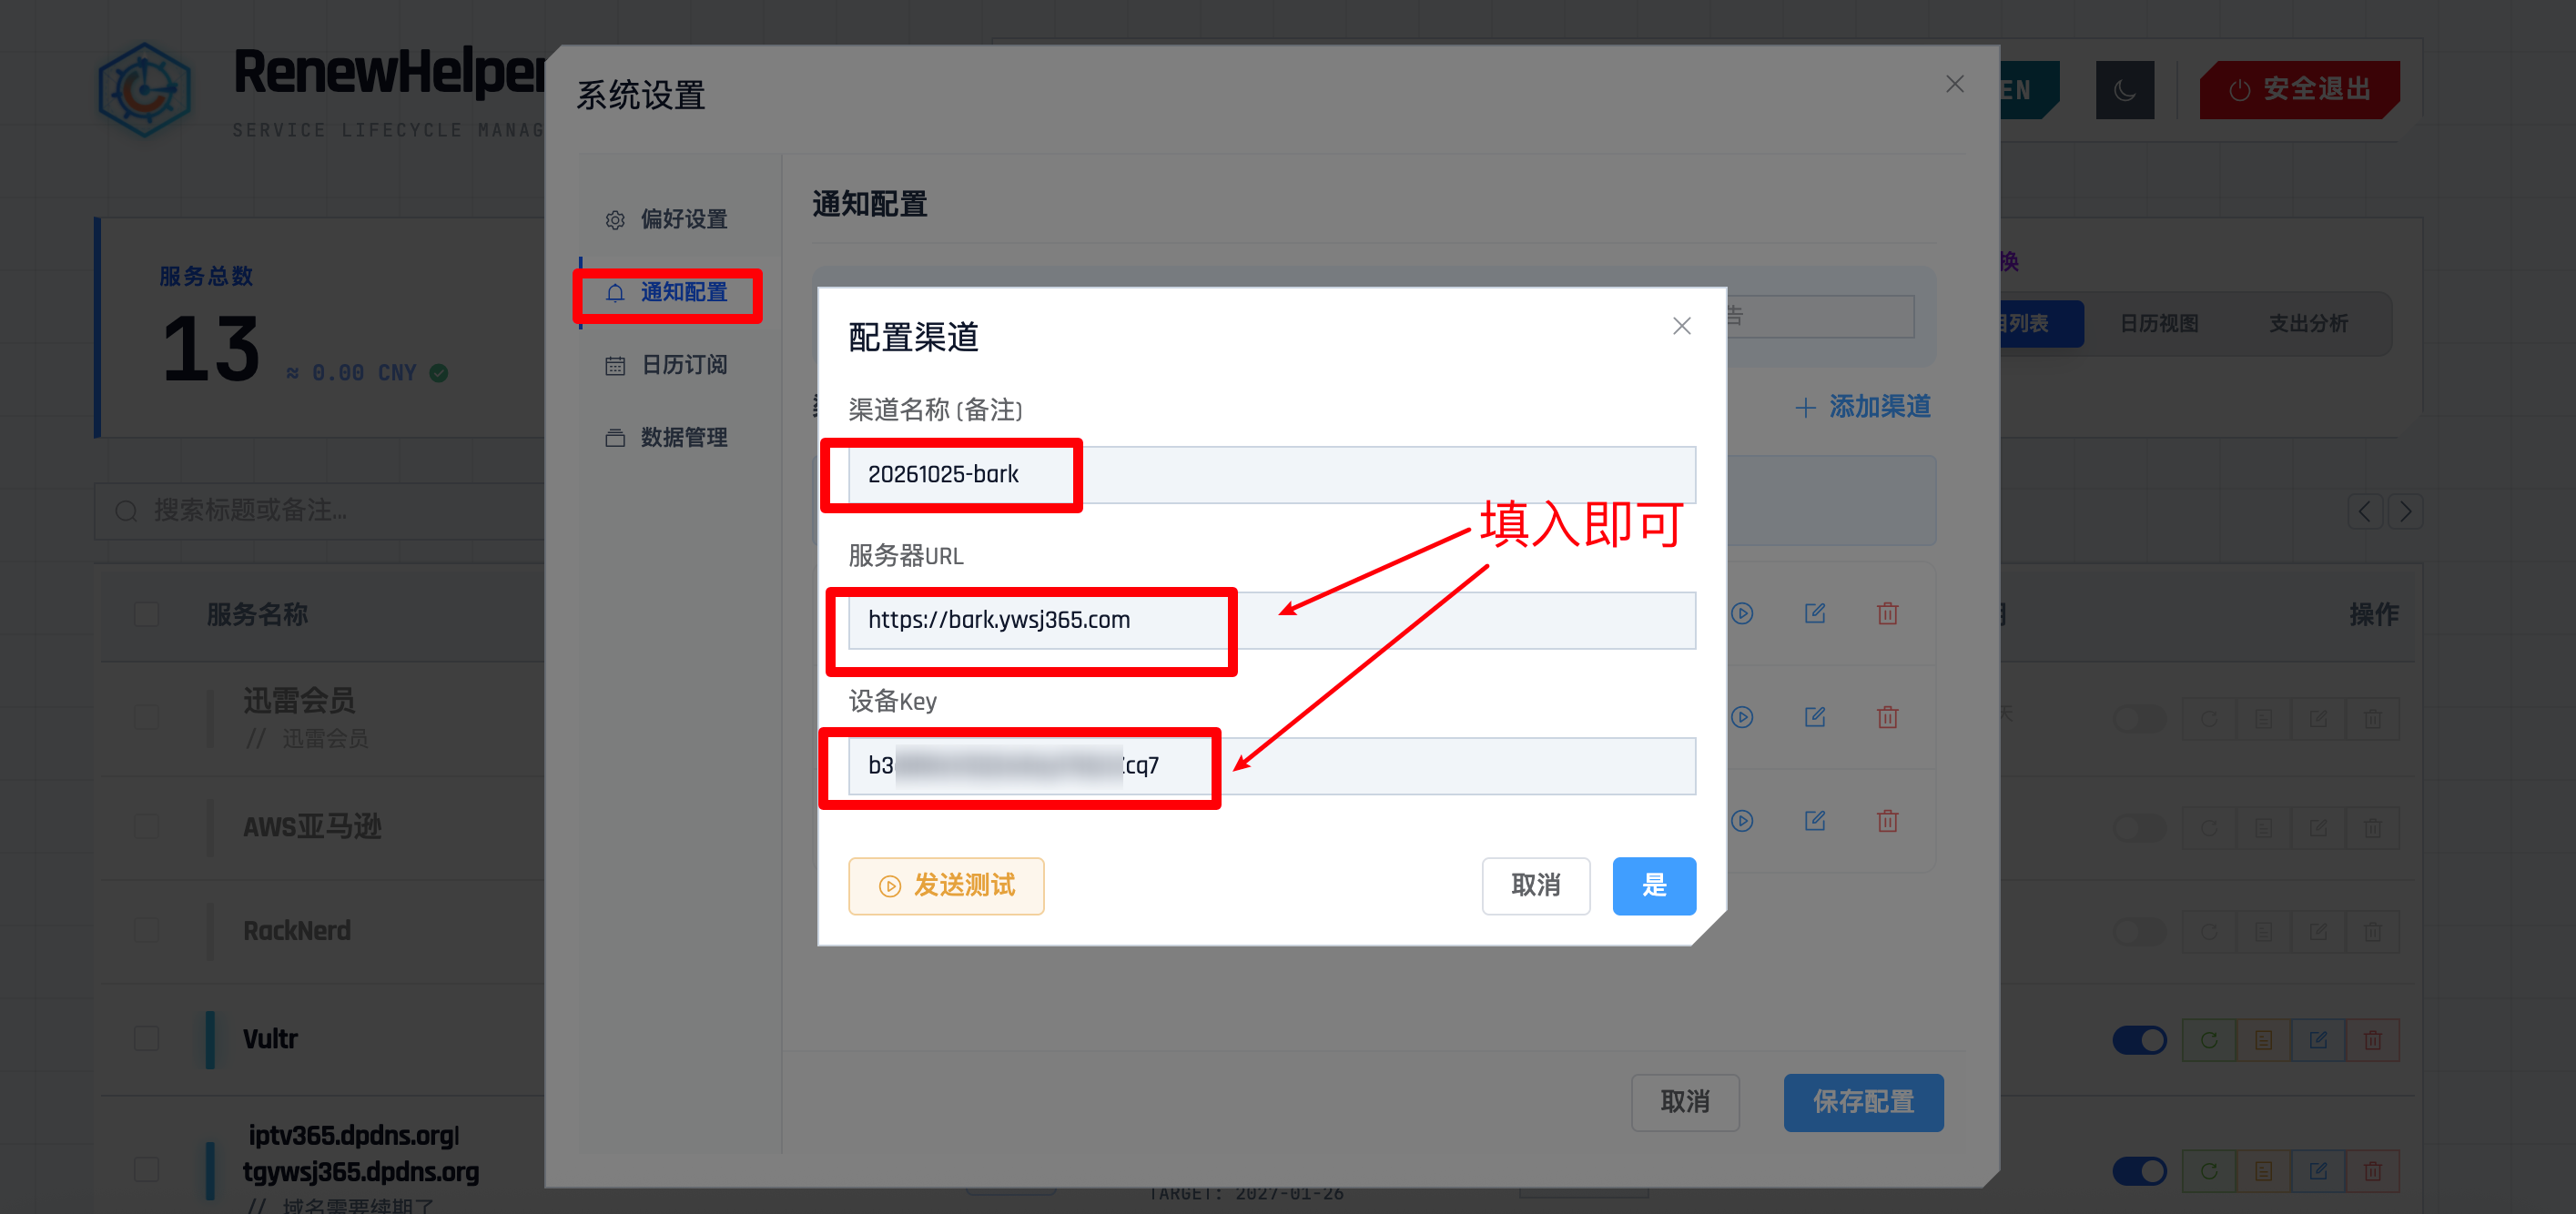2576x1214 pixels.
Task: Click the edit icon on the Vultr row
Action: [2318, 1040]
